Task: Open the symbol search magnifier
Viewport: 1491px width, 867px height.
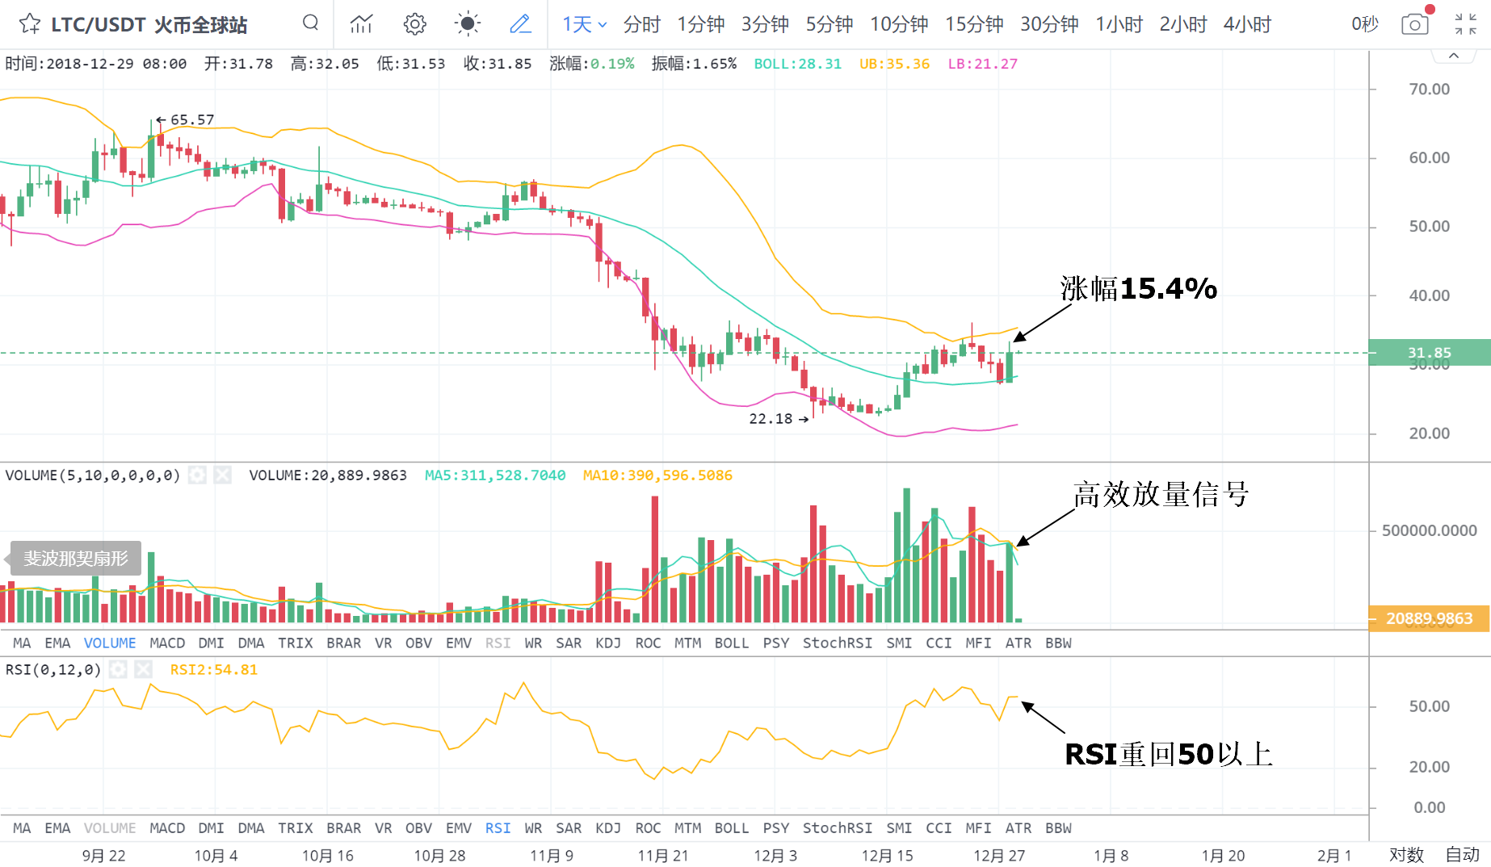Action: coord(310,23)
